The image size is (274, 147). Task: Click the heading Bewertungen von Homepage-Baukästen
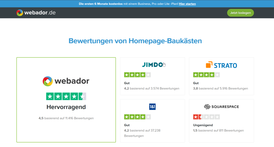[x=135, y=41]
